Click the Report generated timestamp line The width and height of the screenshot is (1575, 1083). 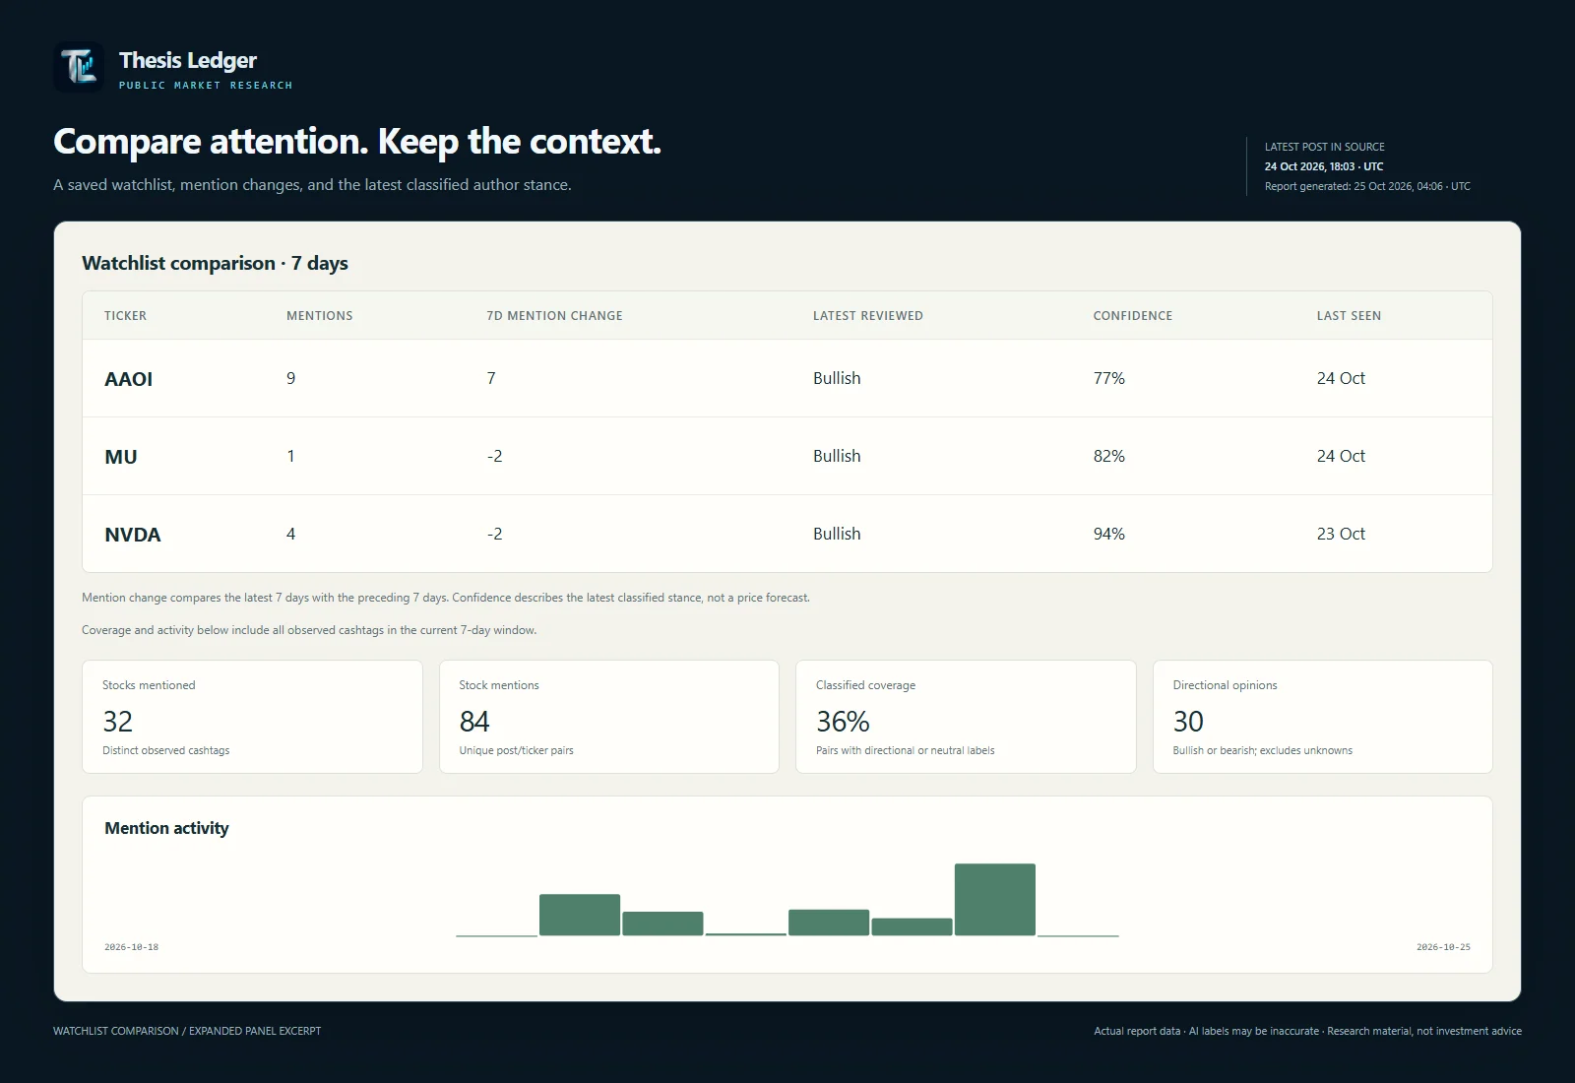point(1367,186)
